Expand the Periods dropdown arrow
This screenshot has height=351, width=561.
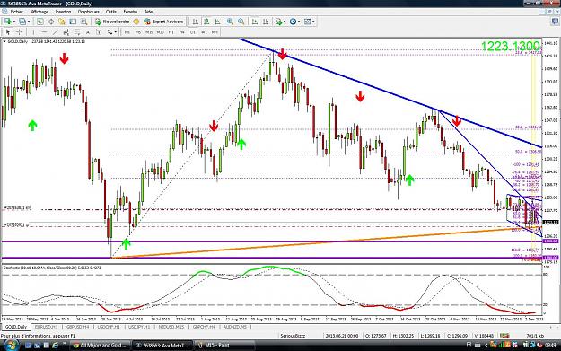299,22
